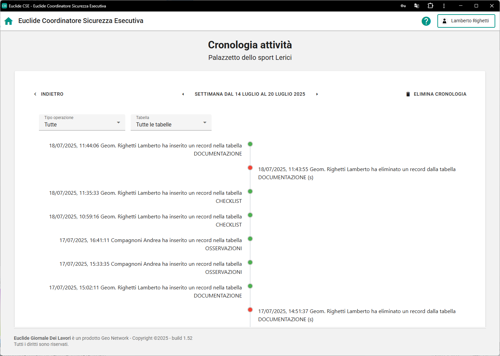Click green marker for 16:41:11 entry
The height and width of the screenshot is (356, 500).
click(x=250, y=239)
